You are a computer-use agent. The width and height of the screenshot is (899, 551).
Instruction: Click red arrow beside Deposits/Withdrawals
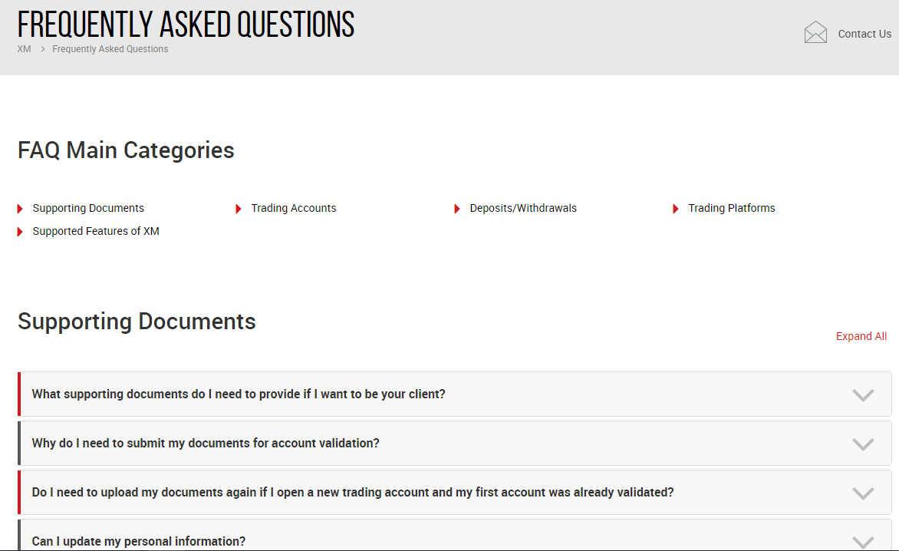pyautogui.click(x=457, y=209)
